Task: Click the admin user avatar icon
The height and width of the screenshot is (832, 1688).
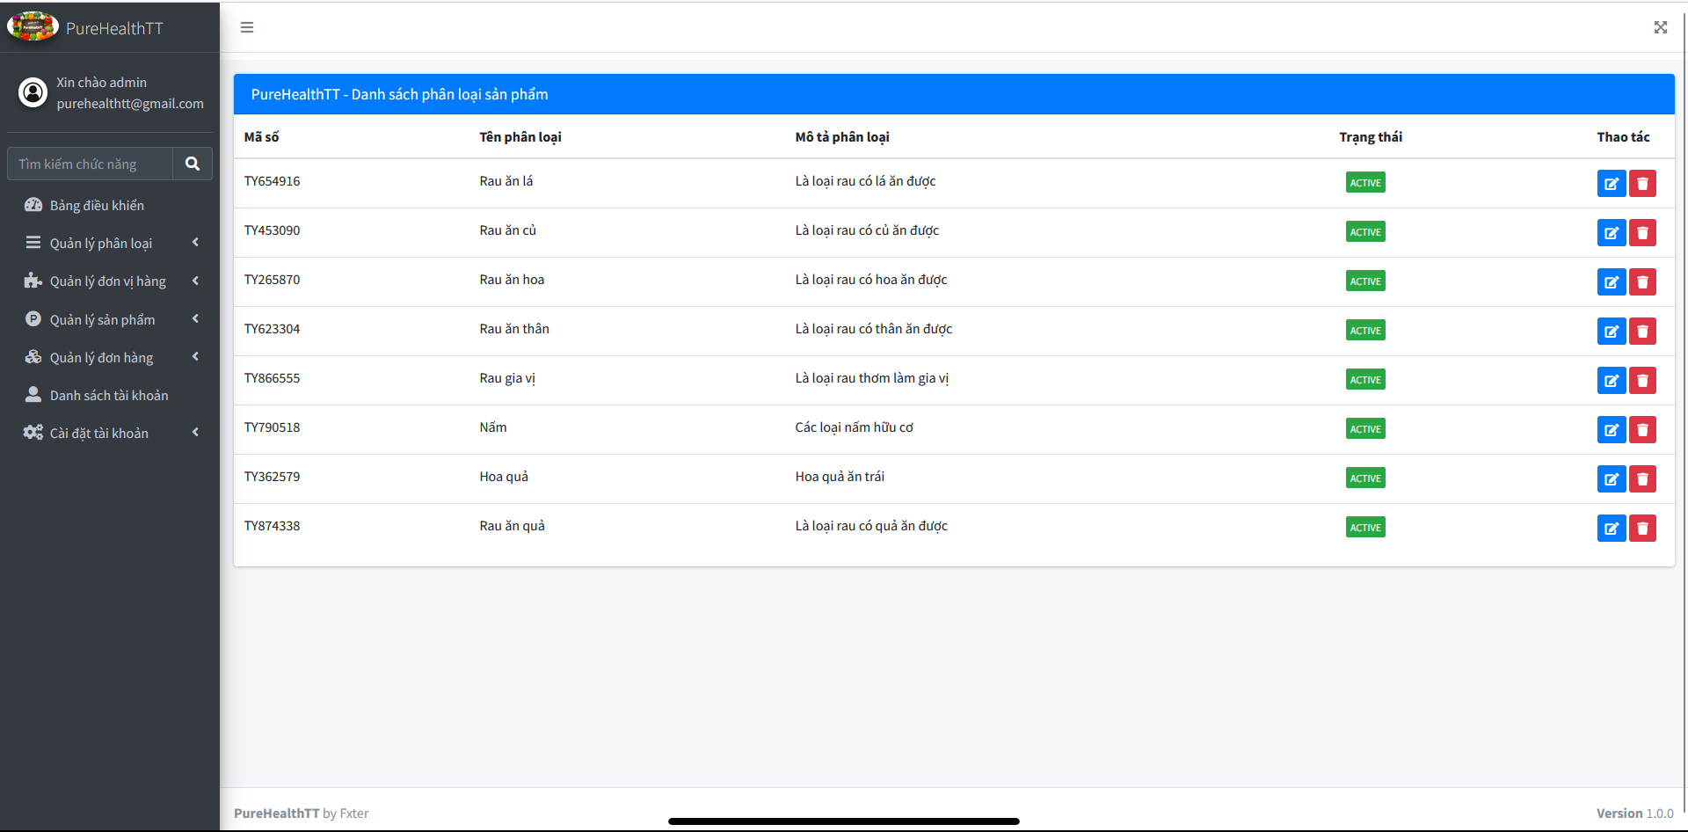Action: [33, 92]
